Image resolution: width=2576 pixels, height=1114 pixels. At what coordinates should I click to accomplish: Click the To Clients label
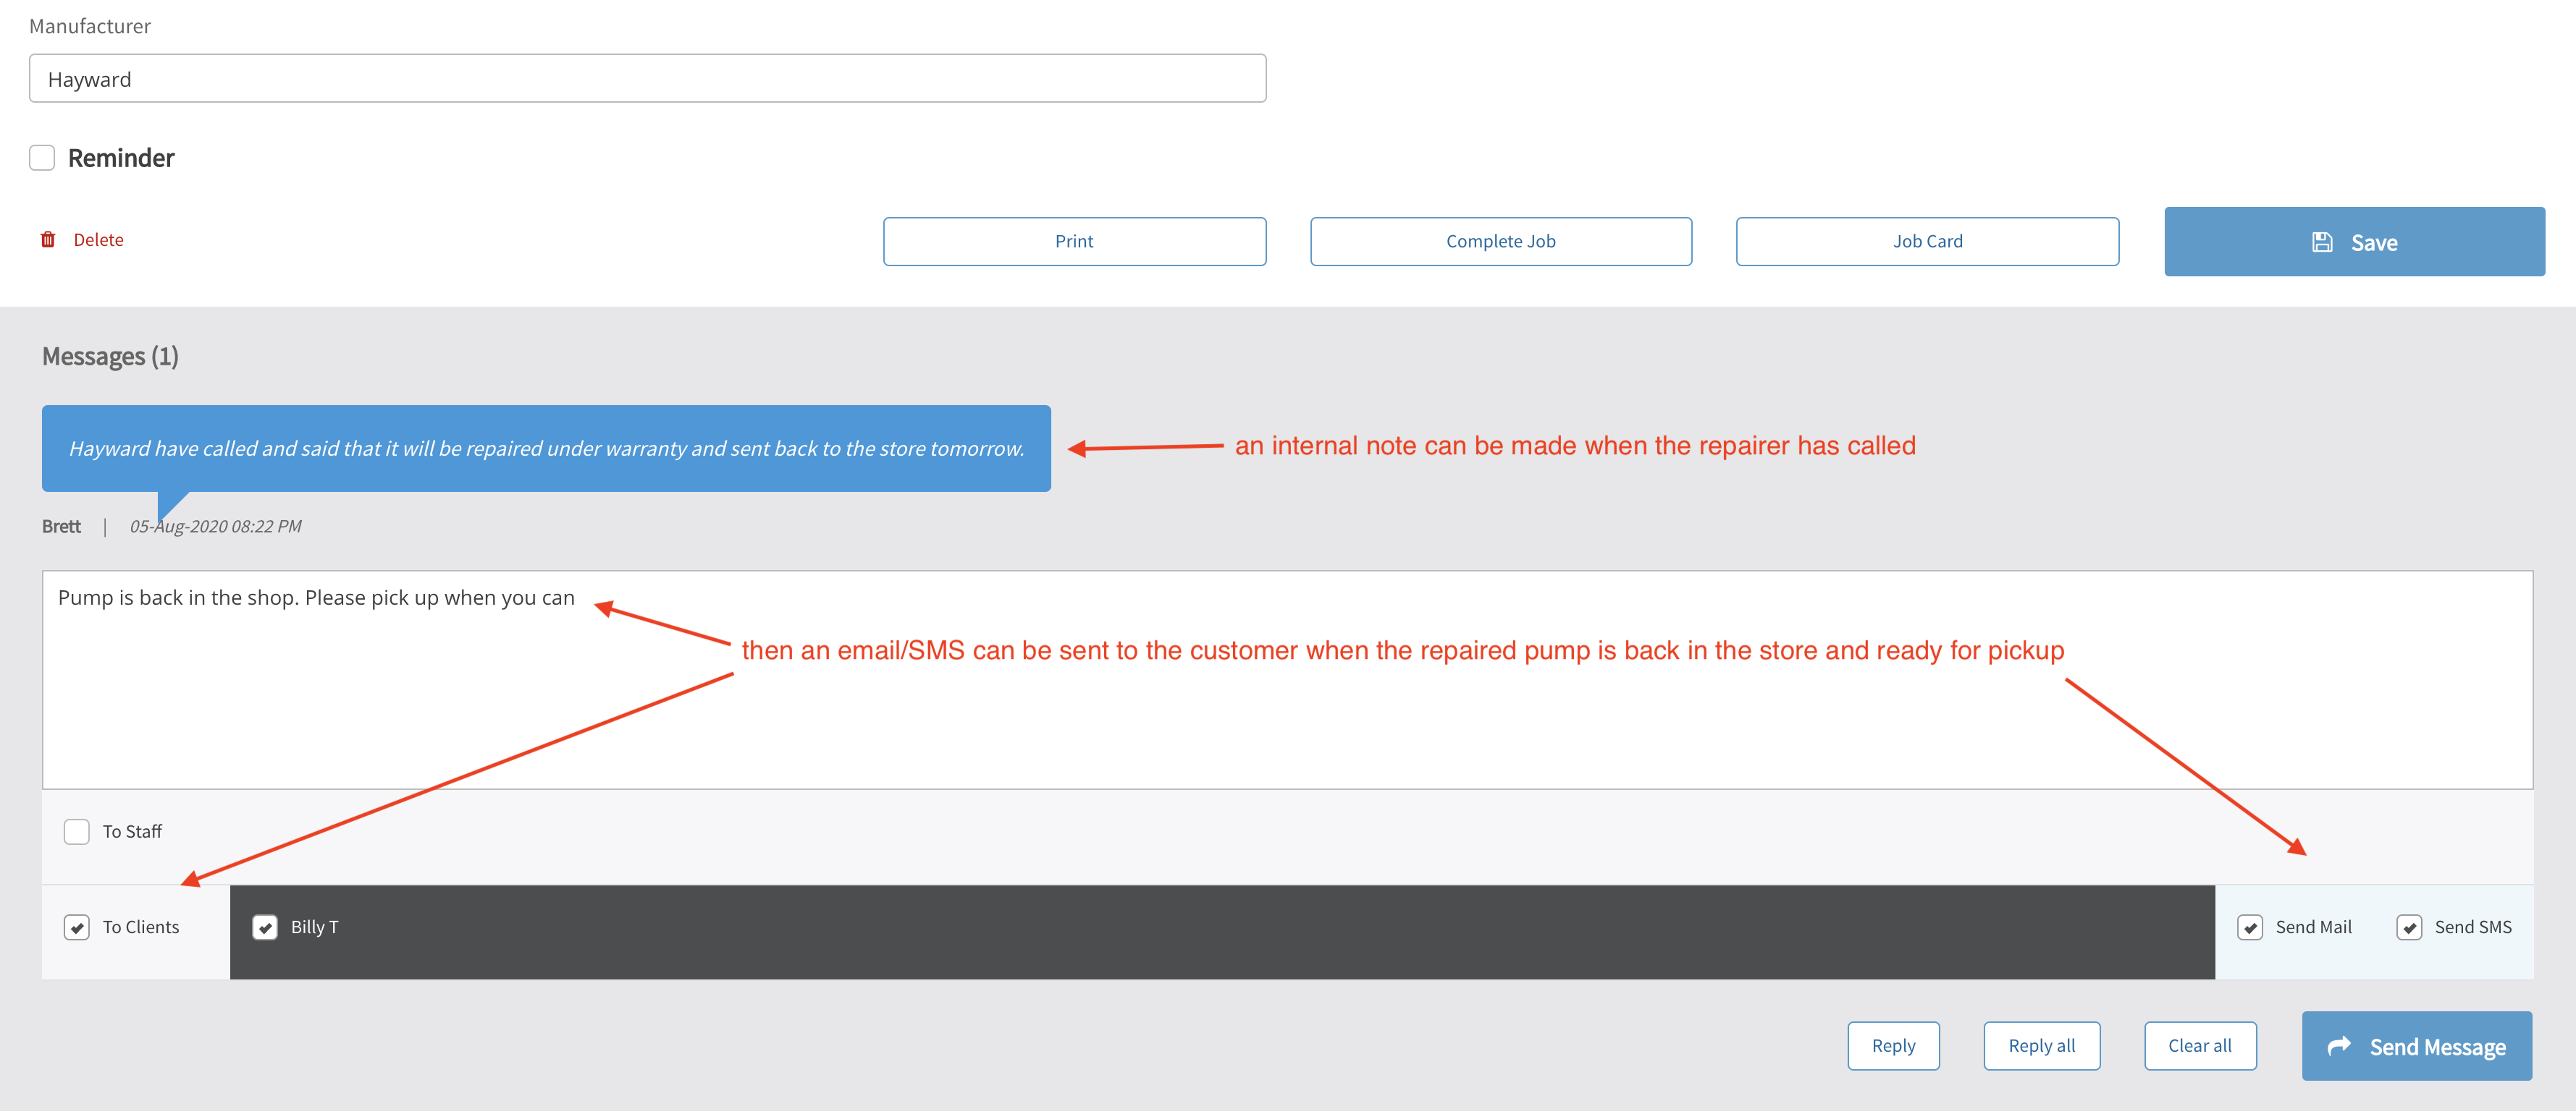[x=141, y=928]
